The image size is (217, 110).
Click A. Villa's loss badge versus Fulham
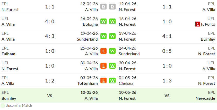coord(103,51)
